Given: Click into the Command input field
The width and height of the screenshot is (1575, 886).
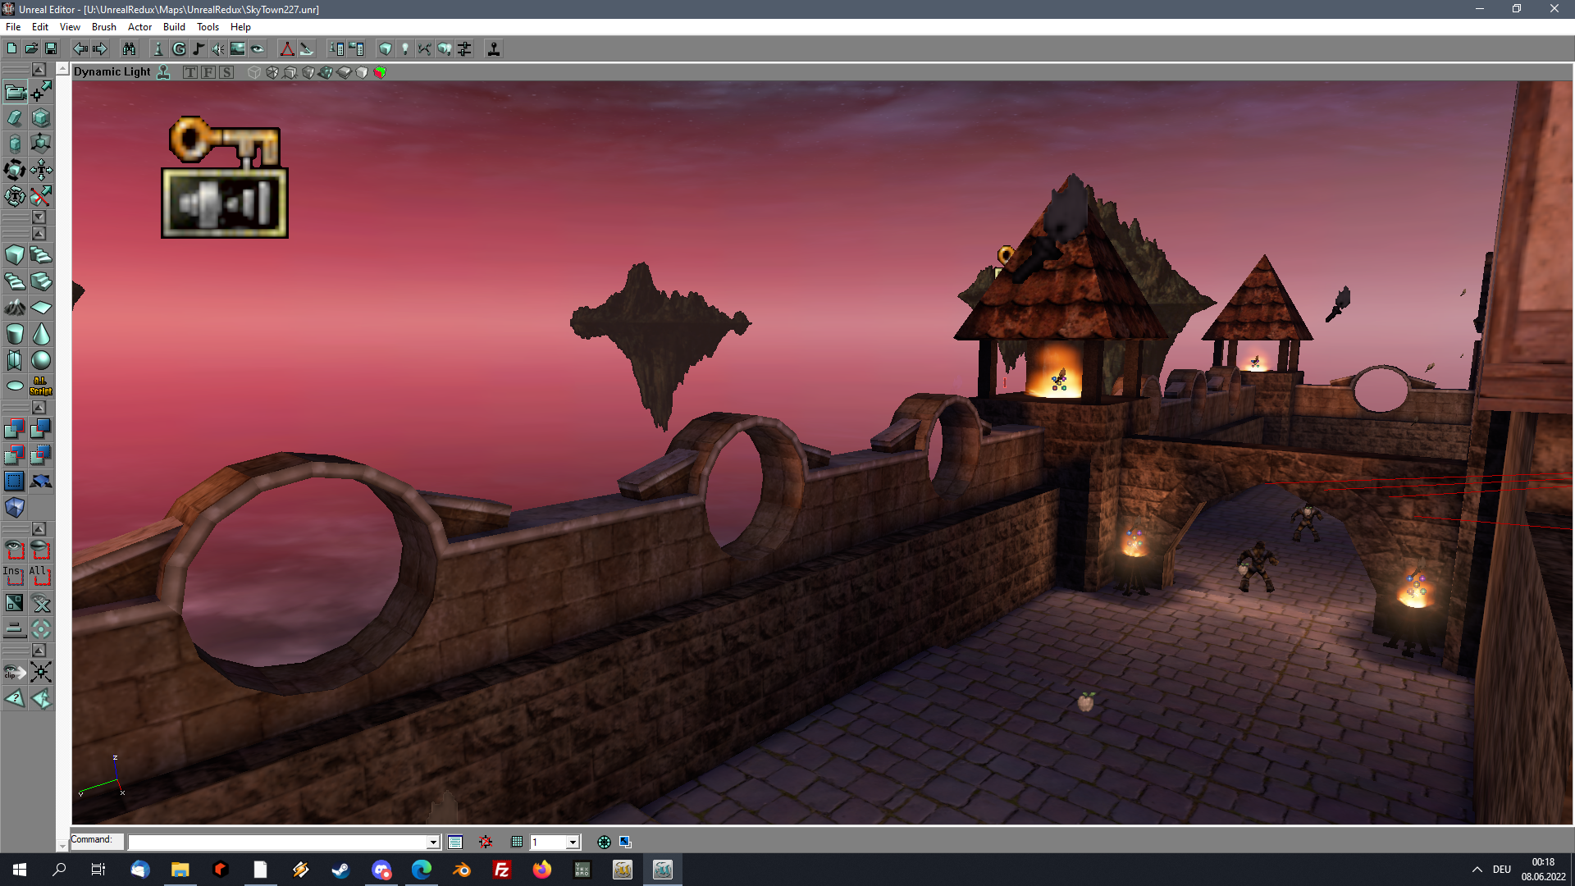Looking at the screenshot, I should point(279,843).
